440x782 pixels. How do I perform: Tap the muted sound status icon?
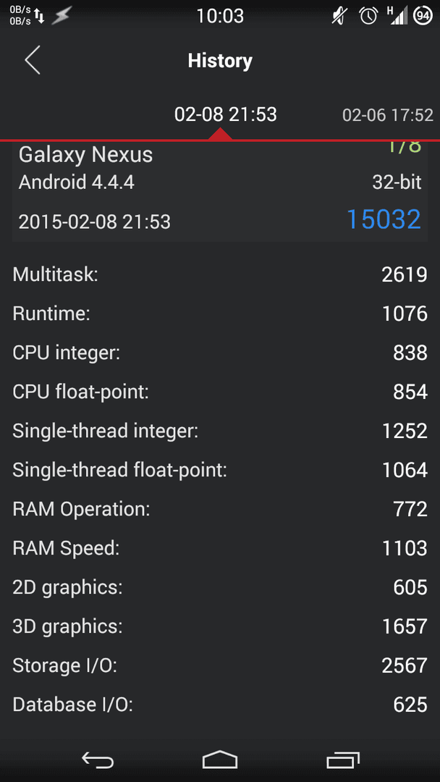[x=339, y=17]
